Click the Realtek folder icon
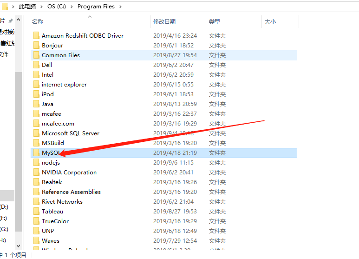This screenshot has width=359, height=259. click(36, 182)
